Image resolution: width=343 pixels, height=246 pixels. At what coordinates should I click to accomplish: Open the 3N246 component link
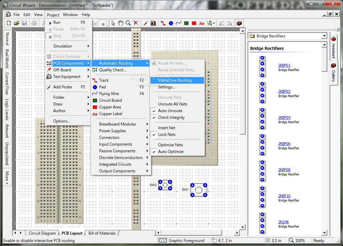(x=283, y=222)
